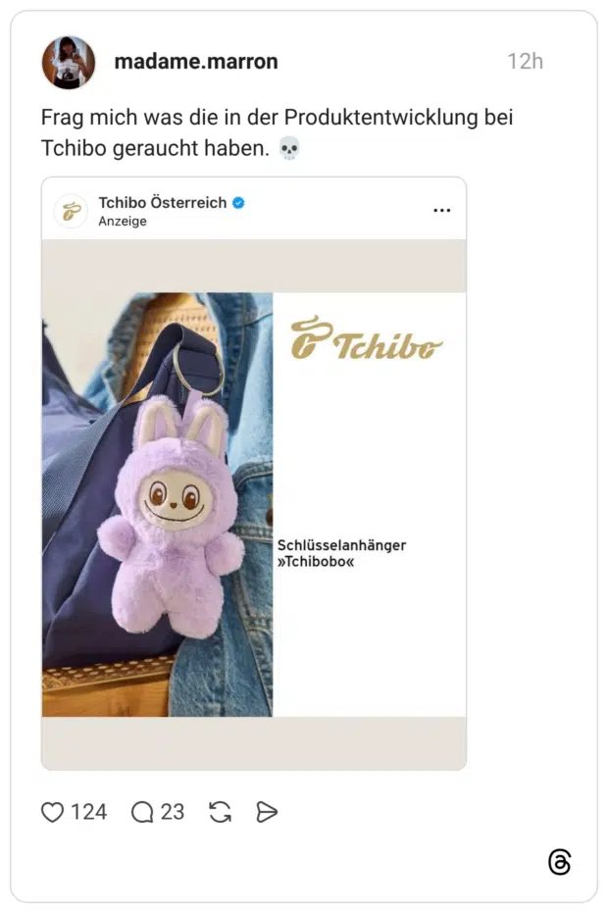
Task: Open the Tchibobo keychain ad image
Action: coord(253,500)
